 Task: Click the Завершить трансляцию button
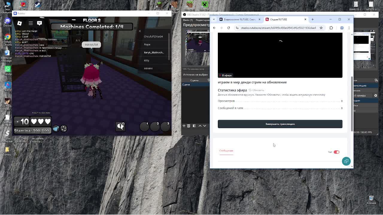coord(280,124)
